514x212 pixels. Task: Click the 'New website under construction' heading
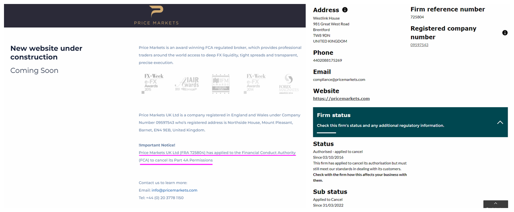click(x=46, y=53)
